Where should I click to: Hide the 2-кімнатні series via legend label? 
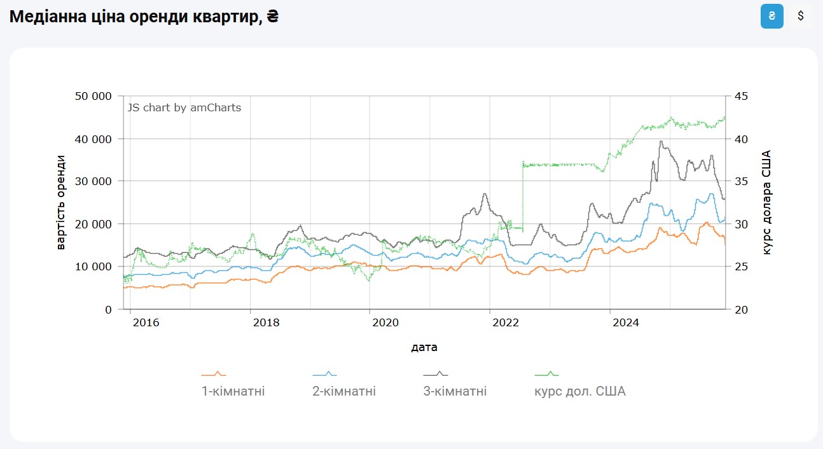point(344,391)
